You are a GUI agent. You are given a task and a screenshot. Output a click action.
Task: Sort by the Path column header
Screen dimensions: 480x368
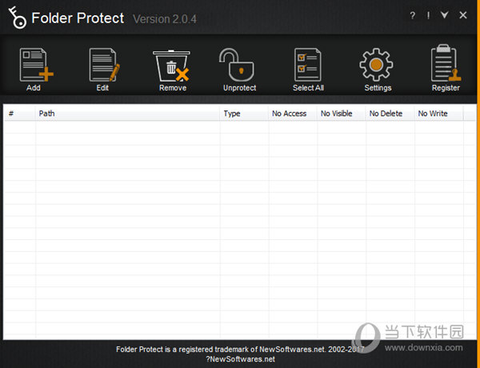(x=127, y=114)
